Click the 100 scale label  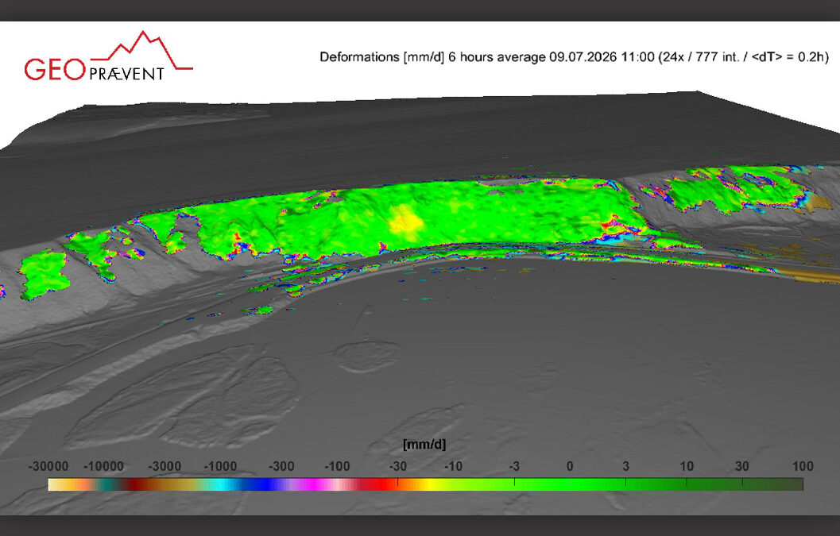[x=803, y=466]
